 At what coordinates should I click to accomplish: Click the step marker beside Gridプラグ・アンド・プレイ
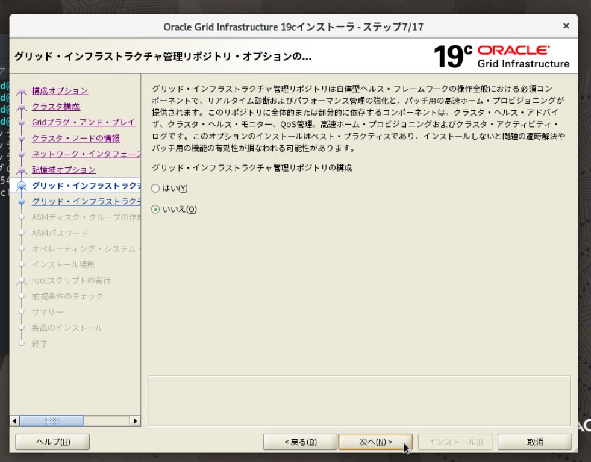[x=22, y=123]
